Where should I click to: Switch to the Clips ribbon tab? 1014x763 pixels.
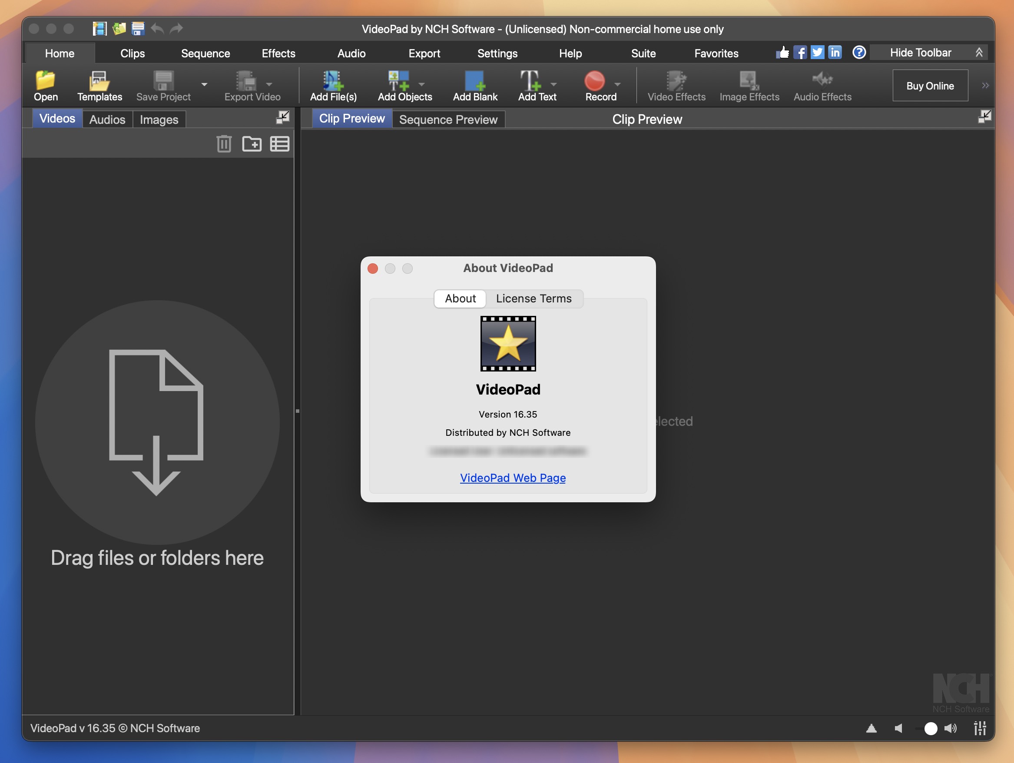click(x=133, y=53)
